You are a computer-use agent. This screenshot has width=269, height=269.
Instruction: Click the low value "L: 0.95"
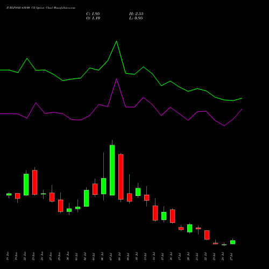136,18
